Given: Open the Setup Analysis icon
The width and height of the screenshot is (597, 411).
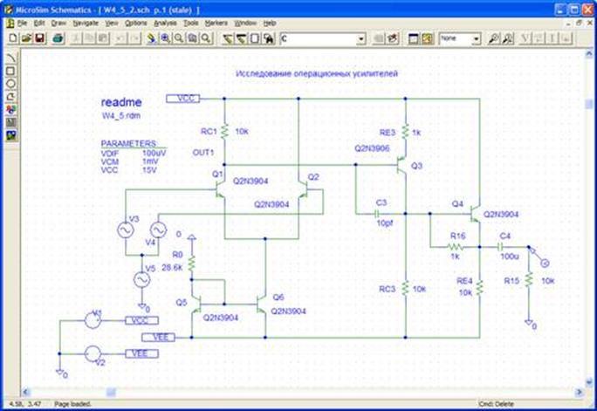Looking at the screenshot, I should tap(414, 38).
